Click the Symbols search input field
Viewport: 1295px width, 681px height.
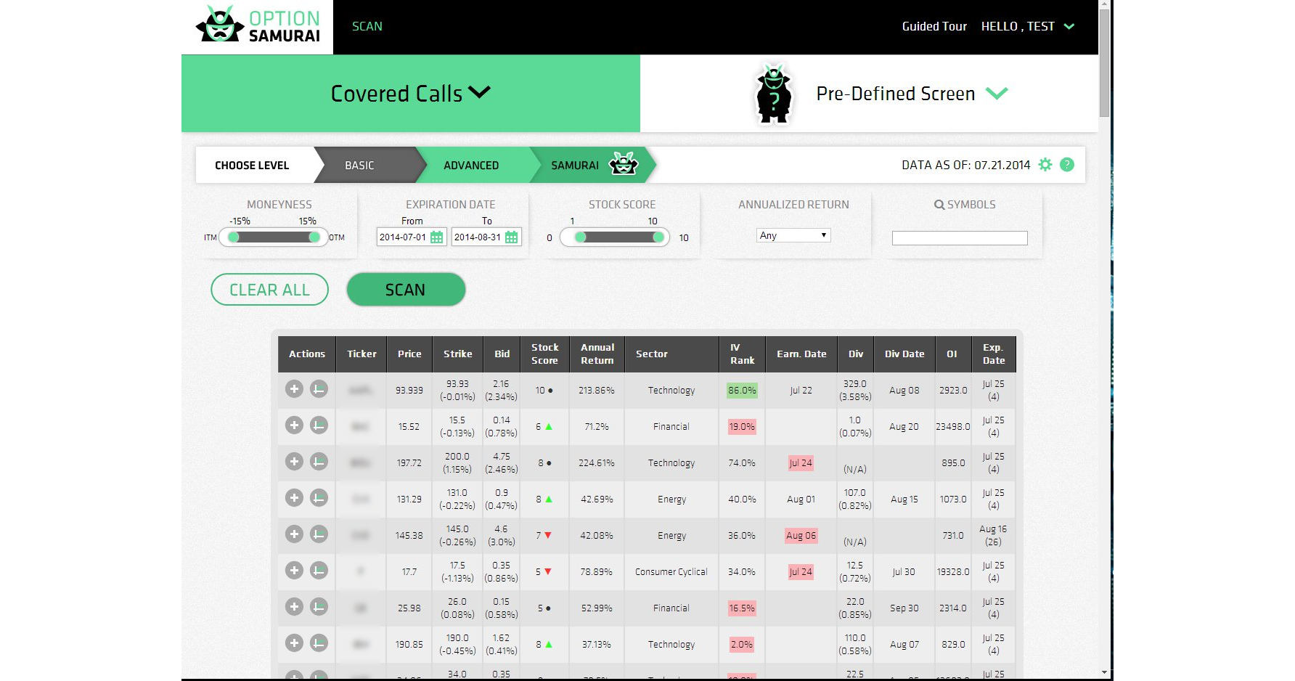959,238
